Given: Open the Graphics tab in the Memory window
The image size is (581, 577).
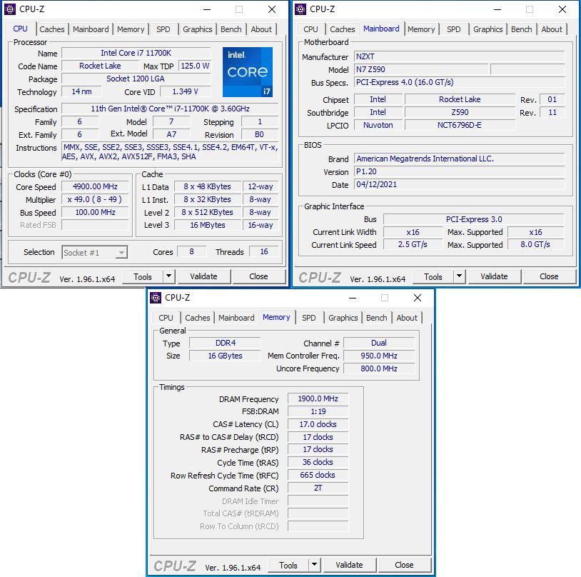Looking at the screenshot, I should tap(343, 318).
